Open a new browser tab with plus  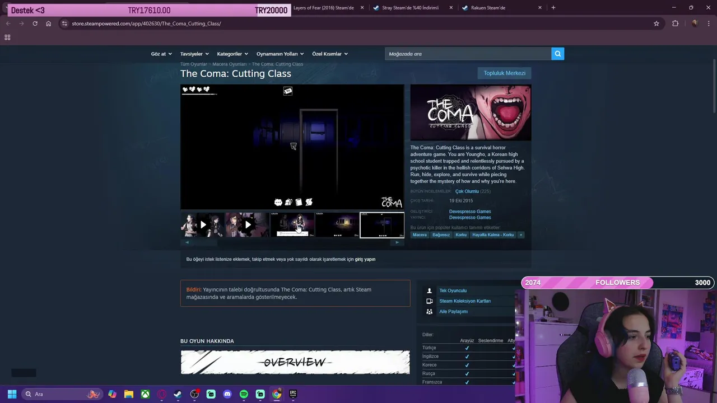coord(553,8)
